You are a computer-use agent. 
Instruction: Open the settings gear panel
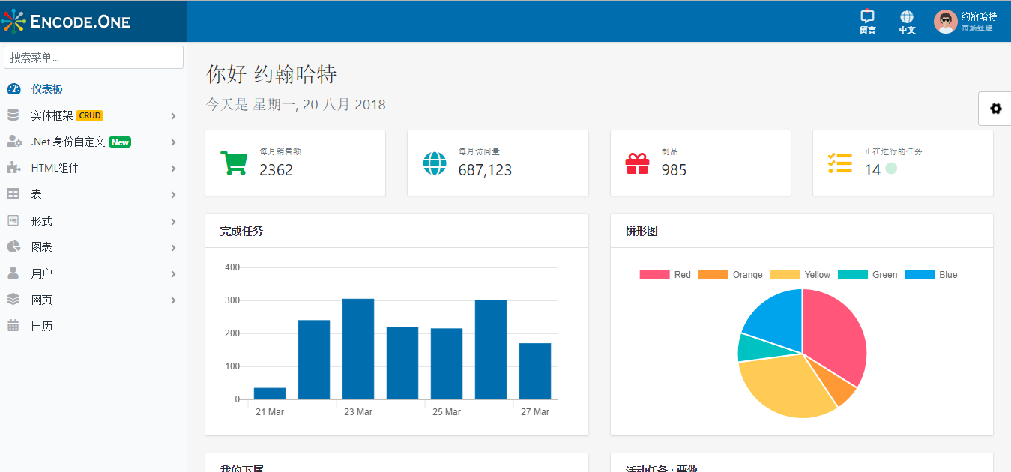[995, 109]
